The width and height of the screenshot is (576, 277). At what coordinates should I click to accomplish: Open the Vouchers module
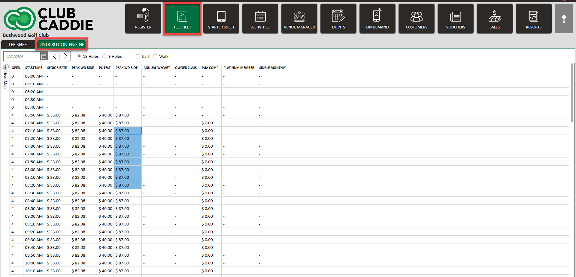tap(456, 19)
